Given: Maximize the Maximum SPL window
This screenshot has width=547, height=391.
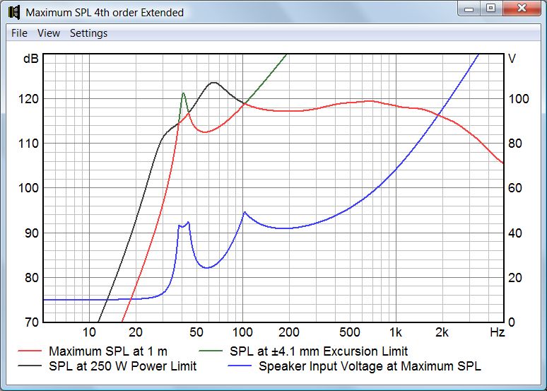Looking at the screenshot, I should pos(491,8).
